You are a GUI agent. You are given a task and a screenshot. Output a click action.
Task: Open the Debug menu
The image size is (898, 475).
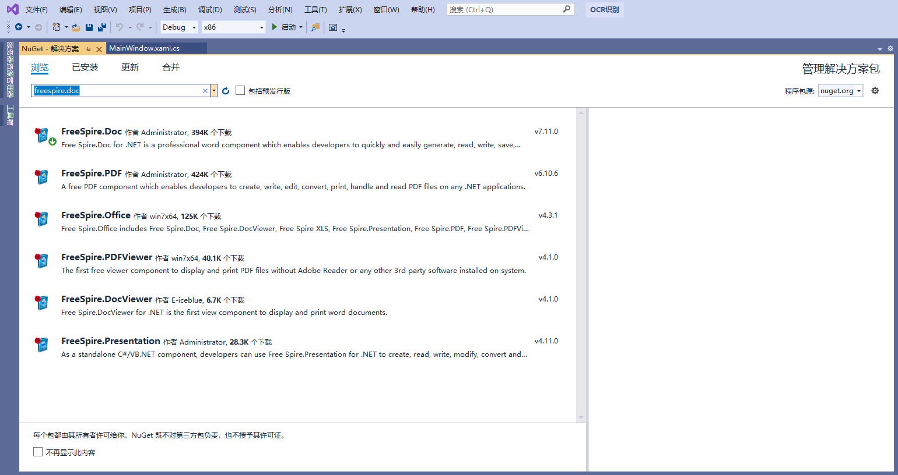(210, 9)
